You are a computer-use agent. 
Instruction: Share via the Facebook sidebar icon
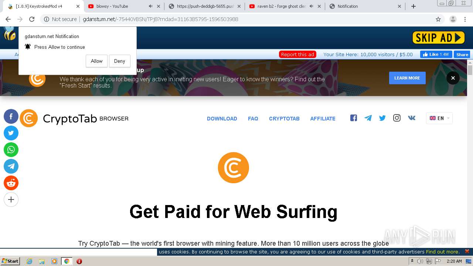pos(11,117)
